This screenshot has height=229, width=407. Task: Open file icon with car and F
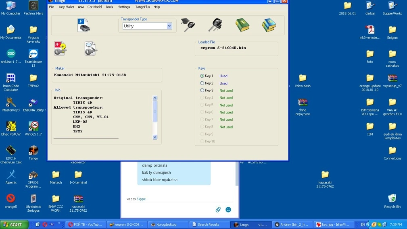(x=83, y=25)
